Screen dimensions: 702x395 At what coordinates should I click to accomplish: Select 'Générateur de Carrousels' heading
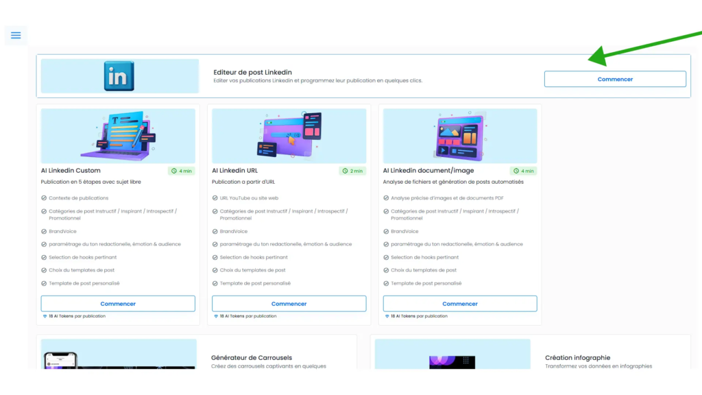click(x=252, y=358)
